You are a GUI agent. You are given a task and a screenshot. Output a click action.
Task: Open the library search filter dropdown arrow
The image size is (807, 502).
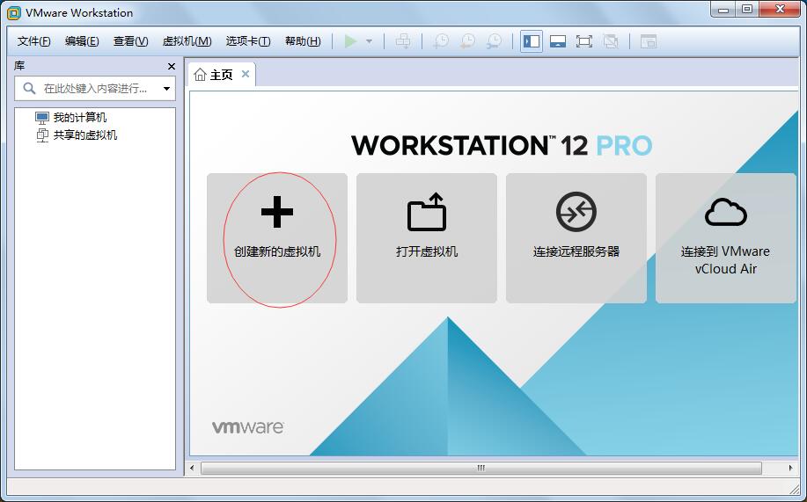point(166,89)
